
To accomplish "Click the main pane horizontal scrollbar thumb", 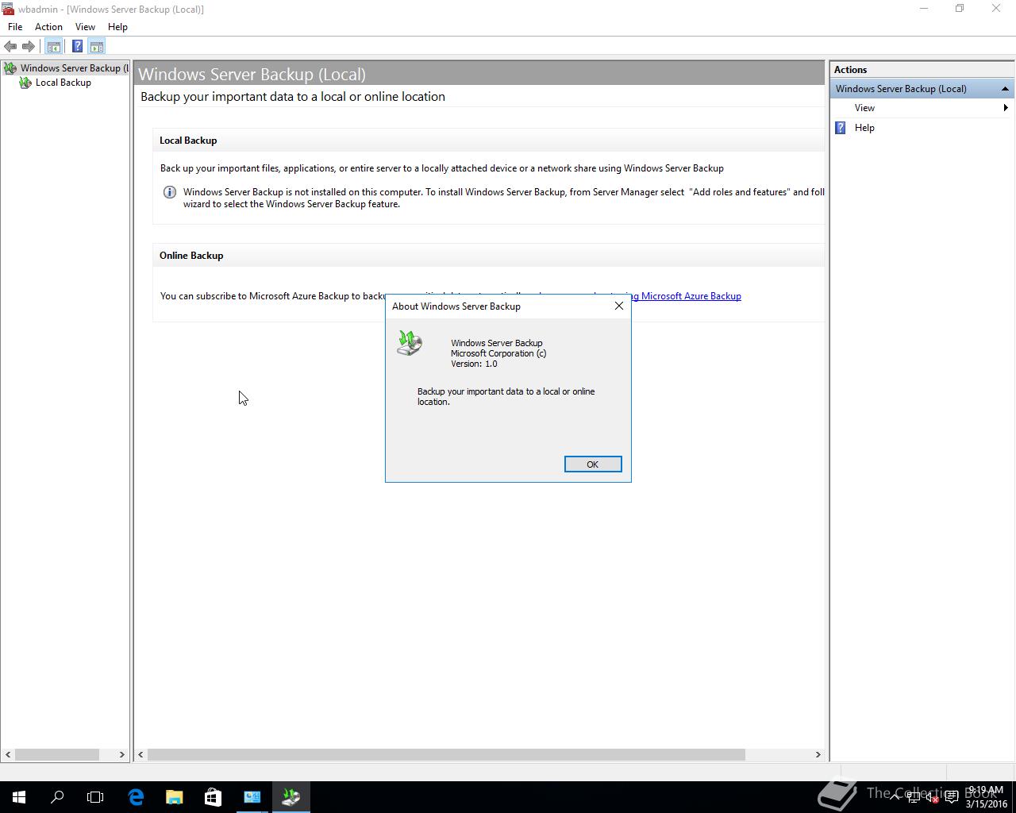I will pos(446,754).
